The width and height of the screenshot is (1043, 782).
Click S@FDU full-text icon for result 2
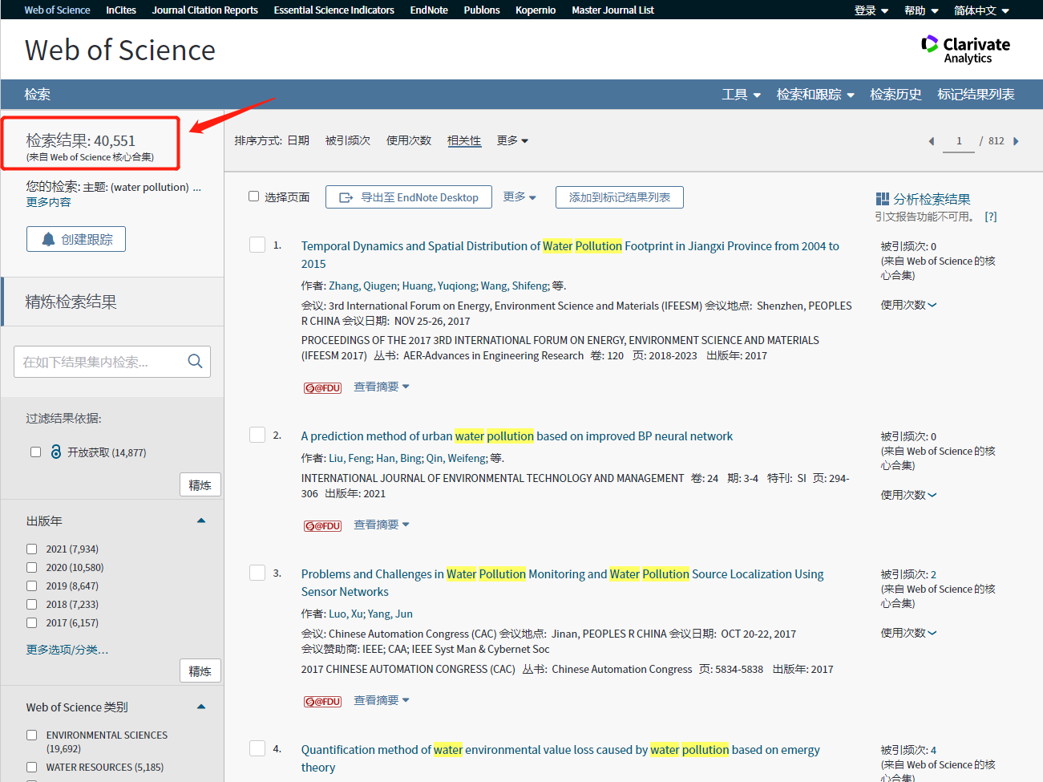pos(322,525)
